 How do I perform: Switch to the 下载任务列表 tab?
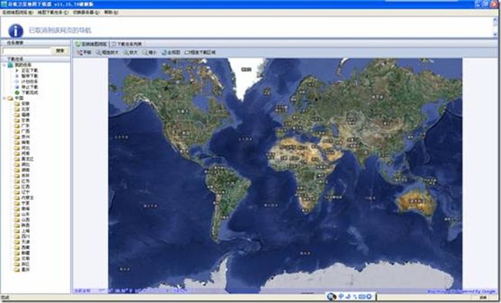click(x=127, y=44)
